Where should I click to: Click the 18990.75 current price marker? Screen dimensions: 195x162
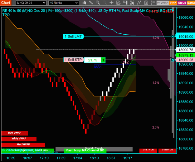[185, 50]
